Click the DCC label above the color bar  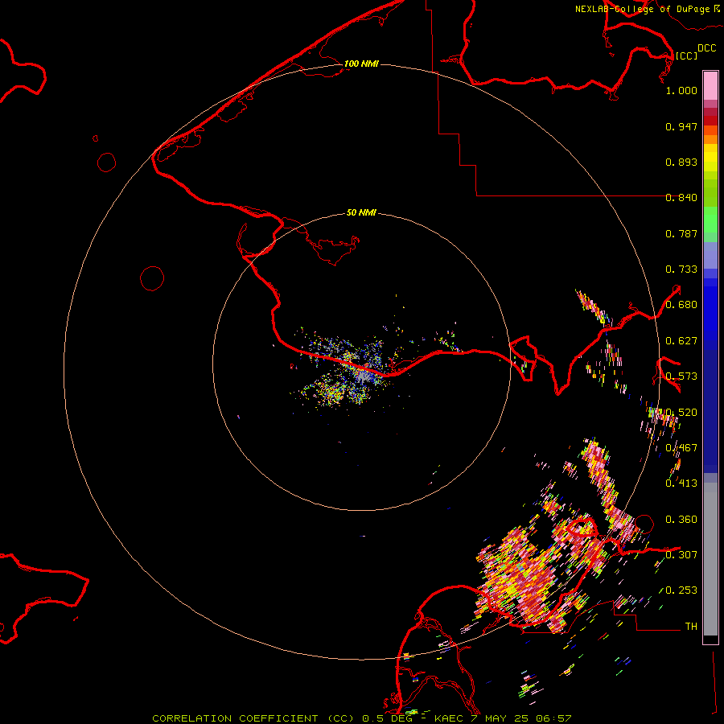(707, 48)
